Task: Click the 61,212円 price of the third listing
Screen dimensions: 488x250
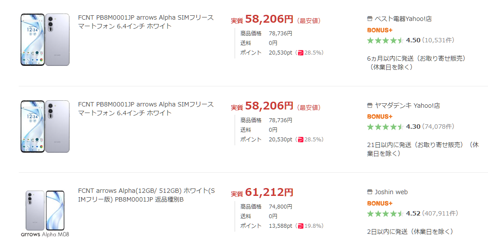Action: pyautogui.click(x=269, y=192)
